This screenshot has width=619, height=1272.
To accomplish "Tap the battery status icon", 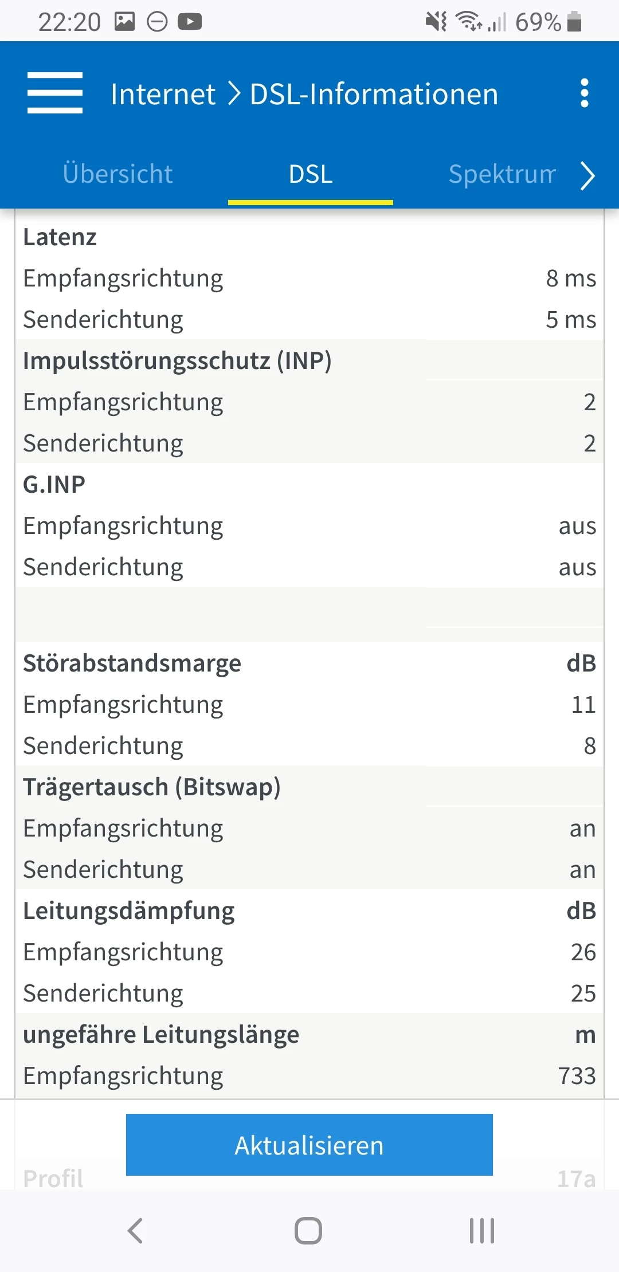I will (x=574, y=22).
